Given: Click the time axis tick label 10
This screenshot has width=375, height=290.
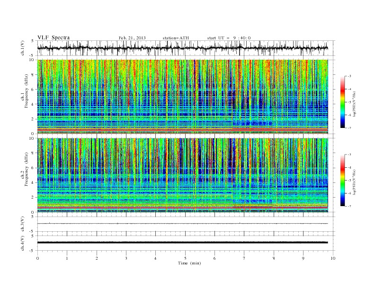Looking at the screenshot, I should pos(333,258).
